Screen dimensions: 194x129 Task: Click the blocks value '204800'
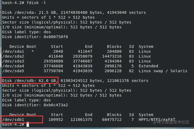click(114, 51)
